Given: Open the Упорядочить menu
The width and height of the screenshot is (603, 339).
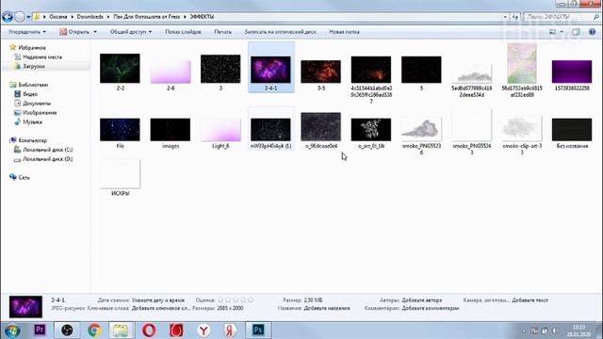Looking at the screenshot, I should (x=27, y=32).
